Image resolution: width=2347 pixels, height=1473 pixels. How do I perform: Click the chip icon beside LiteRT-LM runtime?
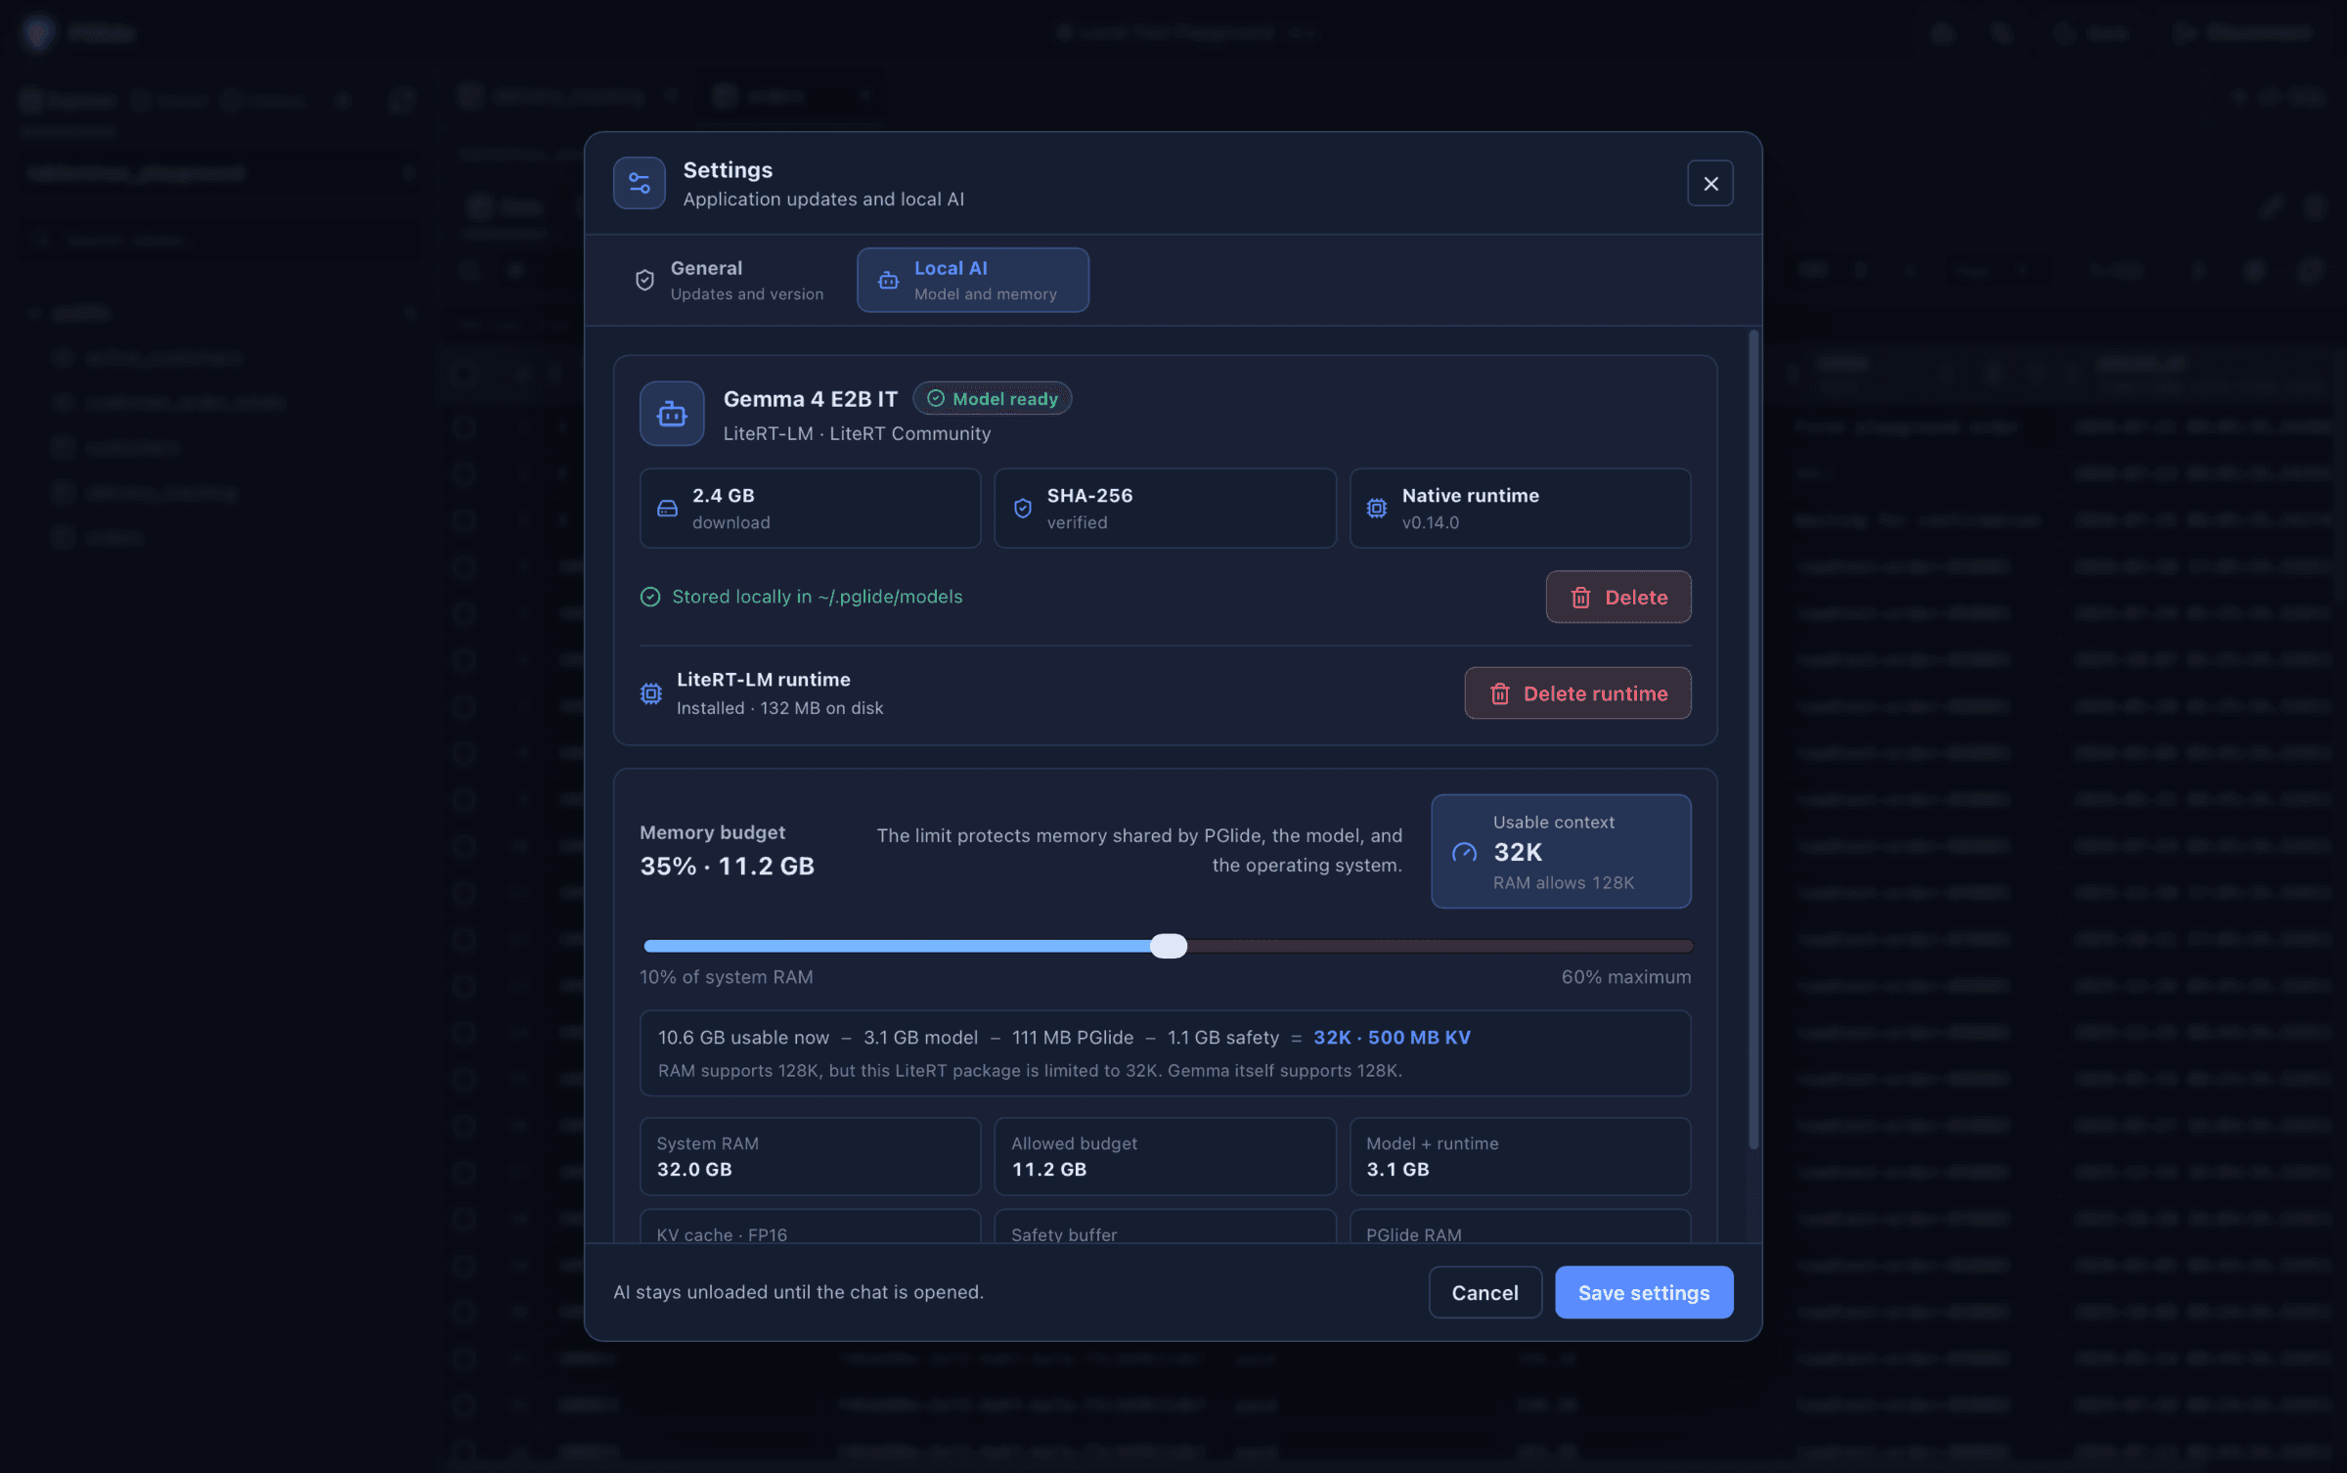(651, 693)
